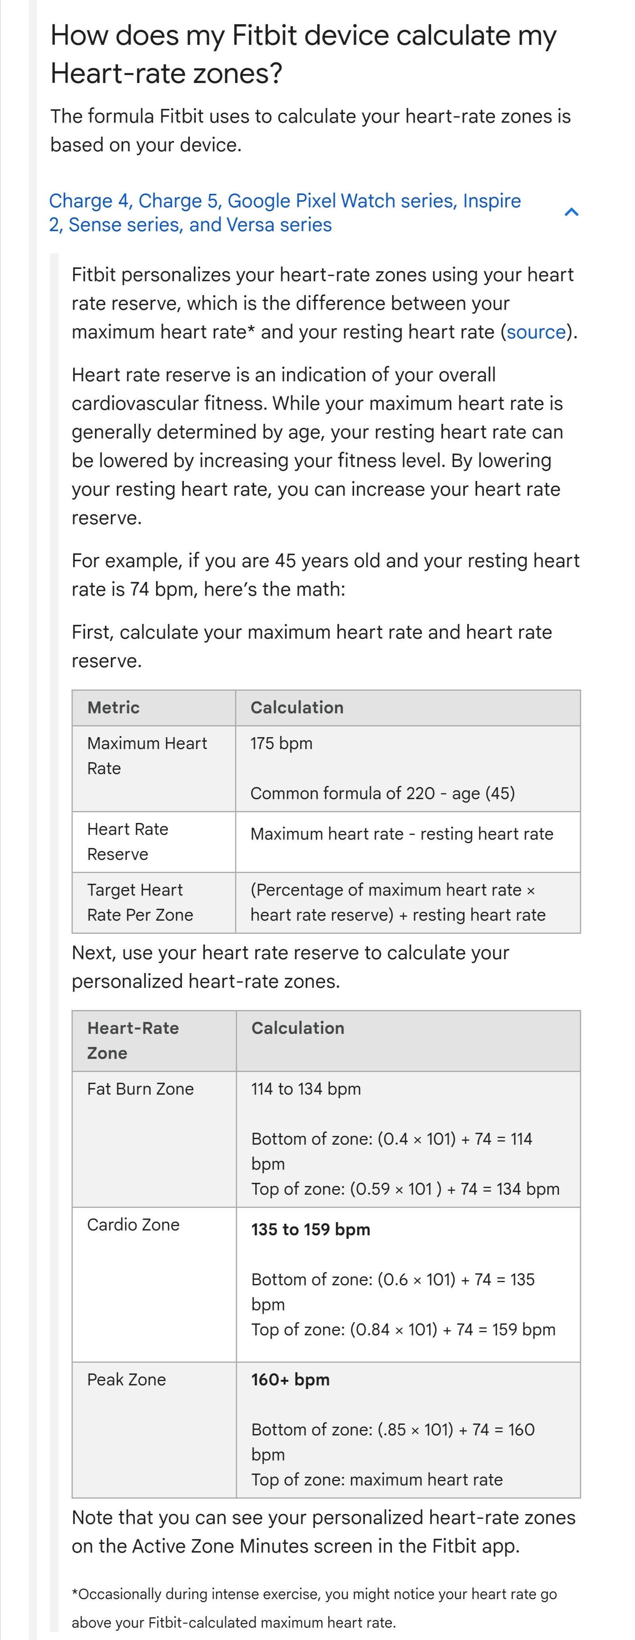This screenshot has height=1640, width=635.
Task: Click the "How does my Fitbit device" heading
Action: click(x=303, y=54)
